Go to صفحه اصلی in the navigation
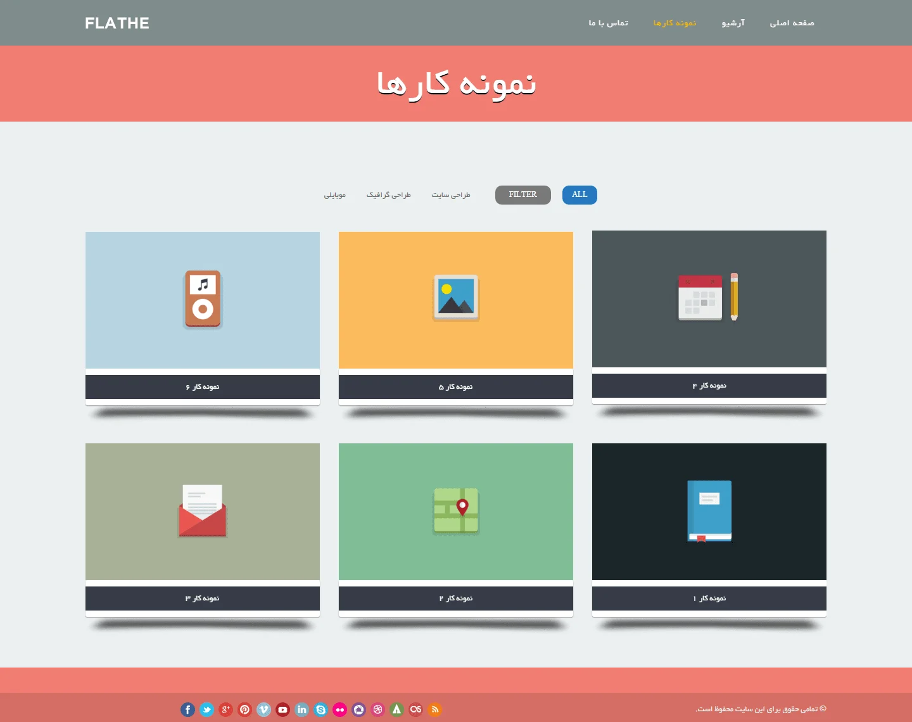 pos(792,23)
